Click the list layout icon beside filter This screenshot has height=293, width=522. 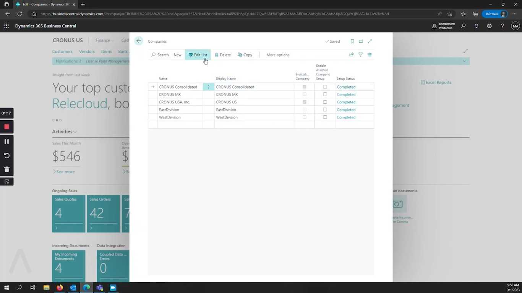coord(370,55)
